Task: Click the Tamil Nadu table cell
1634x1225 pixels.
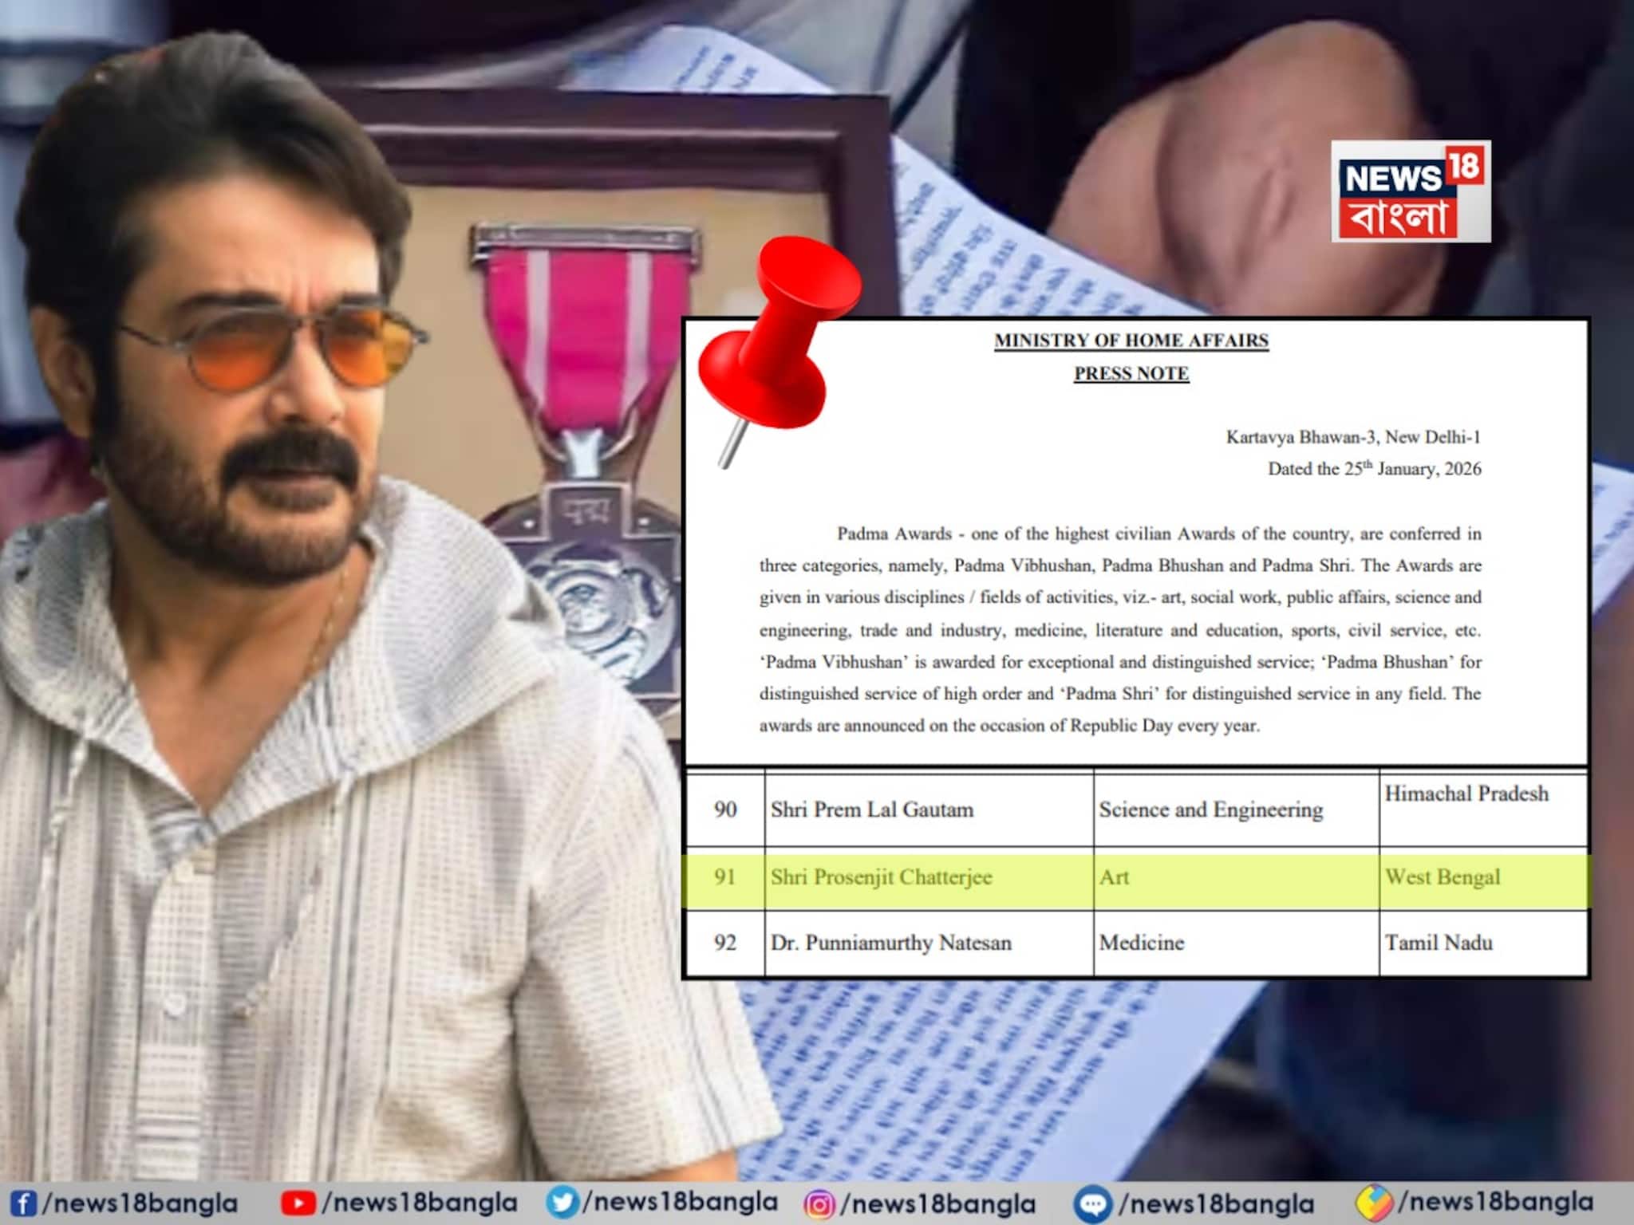Action: tap(1439, 943)
